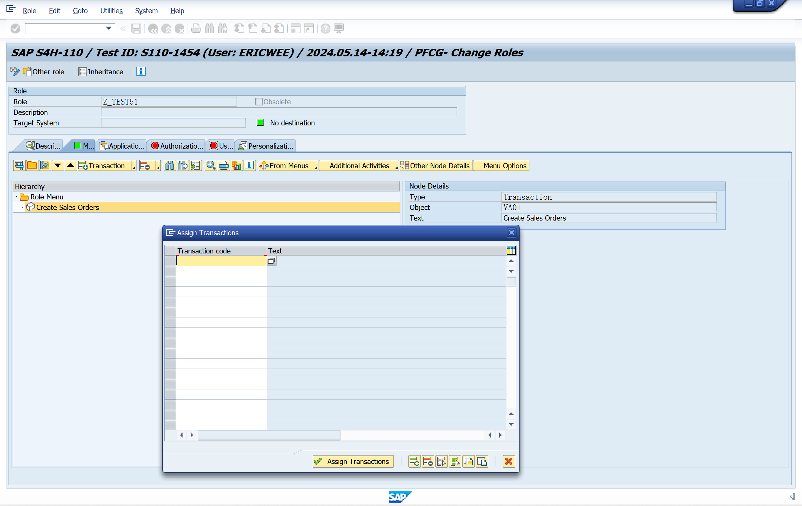Click the Assign Transactions button
The image size is (802, 506).
[353, 461]
